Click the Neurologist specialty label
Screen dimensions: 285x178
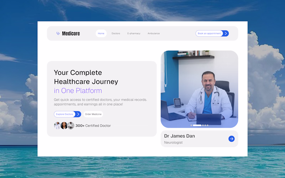point(173,143)
